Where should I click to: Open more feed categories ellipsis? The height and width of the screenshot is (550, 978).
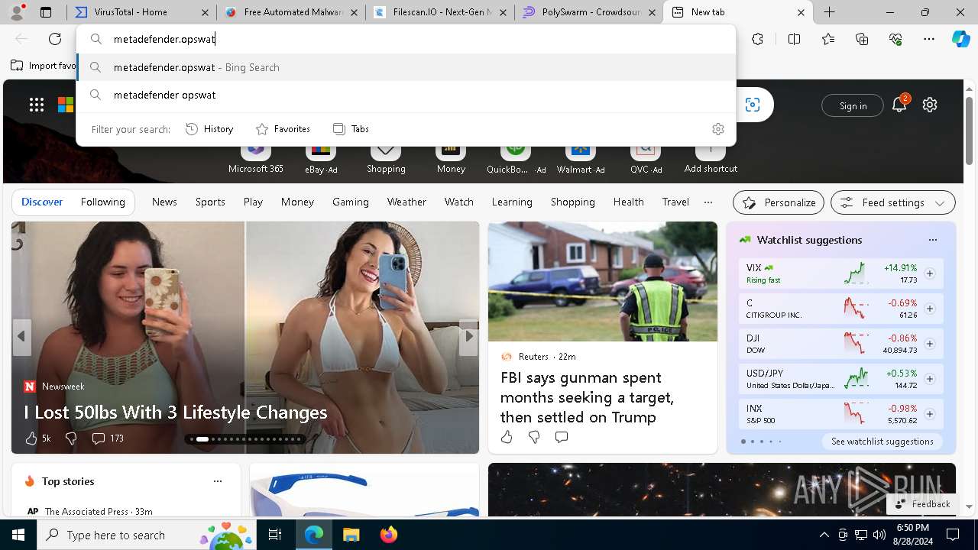[708, 202]
